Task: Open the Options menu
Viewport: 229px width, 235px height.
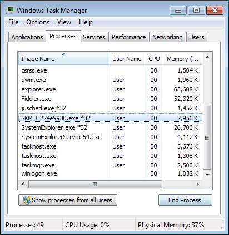Action: tap(38, 22)
